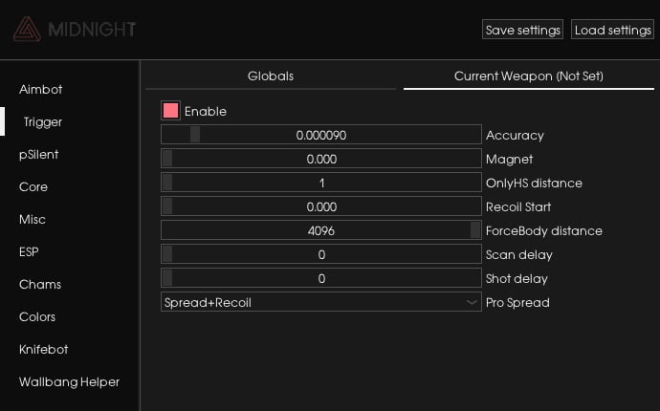Go to the Chams section
The width and height of the screenshot is (660, 411).
pyautogui.click(x=40, y=284)
